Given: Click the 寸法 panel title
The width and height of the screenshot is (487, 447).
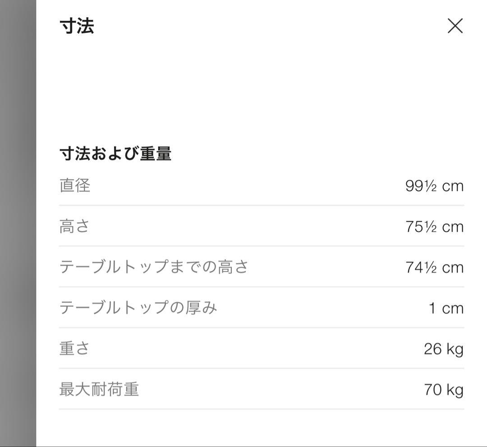Looking at the screenshot, I should 77,26.
